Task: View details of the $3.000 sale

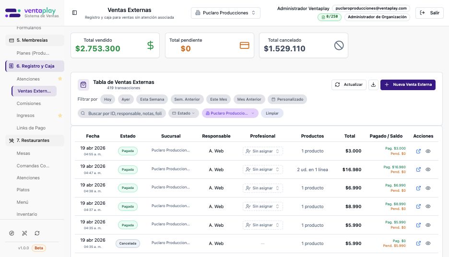Action: coord(428,151)
